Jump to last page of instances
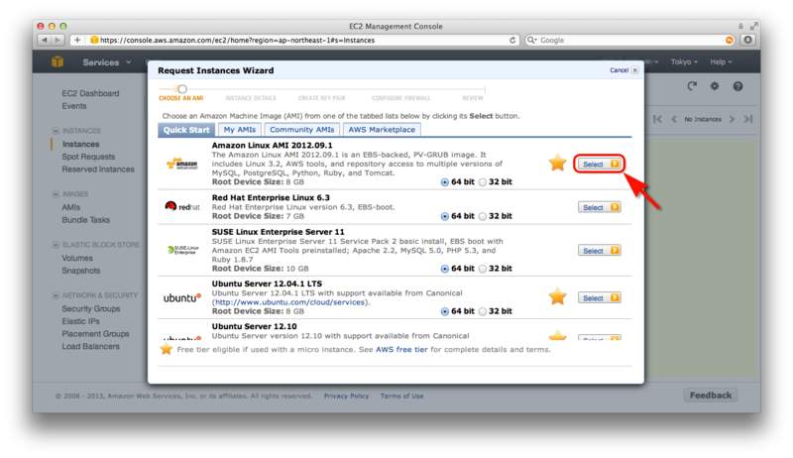 click(748, 119)
